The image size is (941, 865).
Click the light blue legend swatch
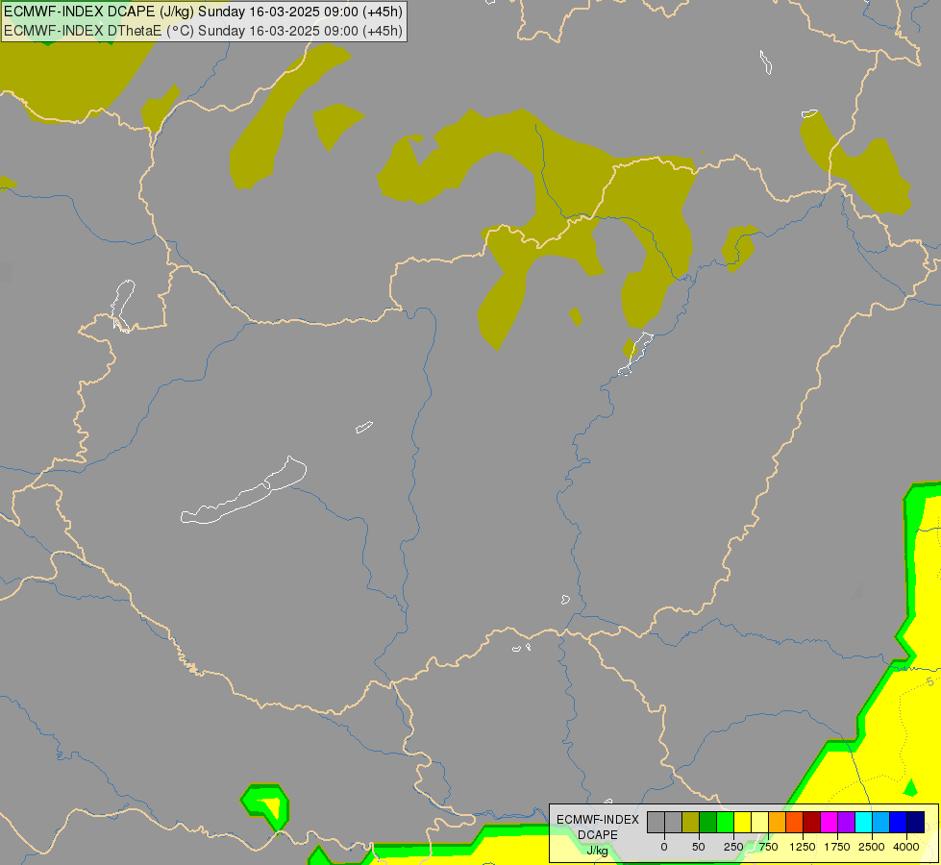pos(881,822)
